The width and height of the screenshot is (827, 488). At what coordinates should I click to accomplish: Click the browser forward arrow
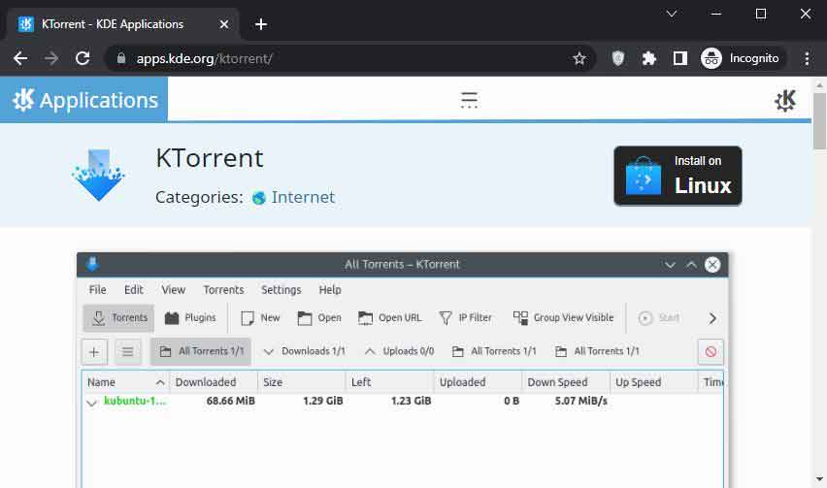click(51, 58)
